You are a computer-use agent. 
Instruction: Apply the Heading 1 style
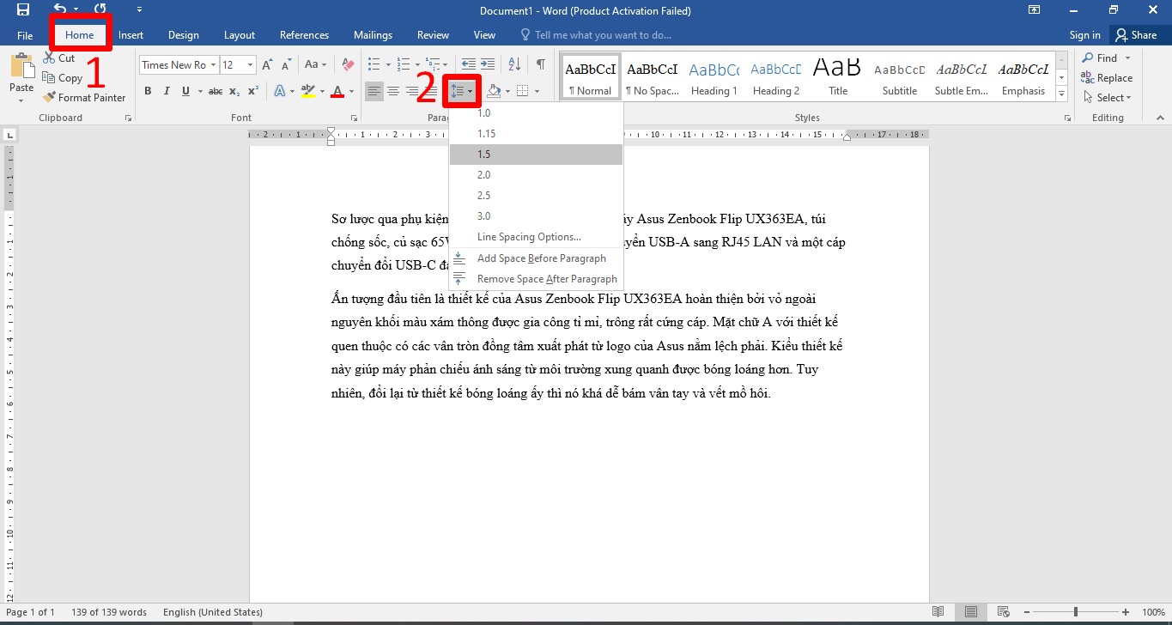tap(714, 77)
